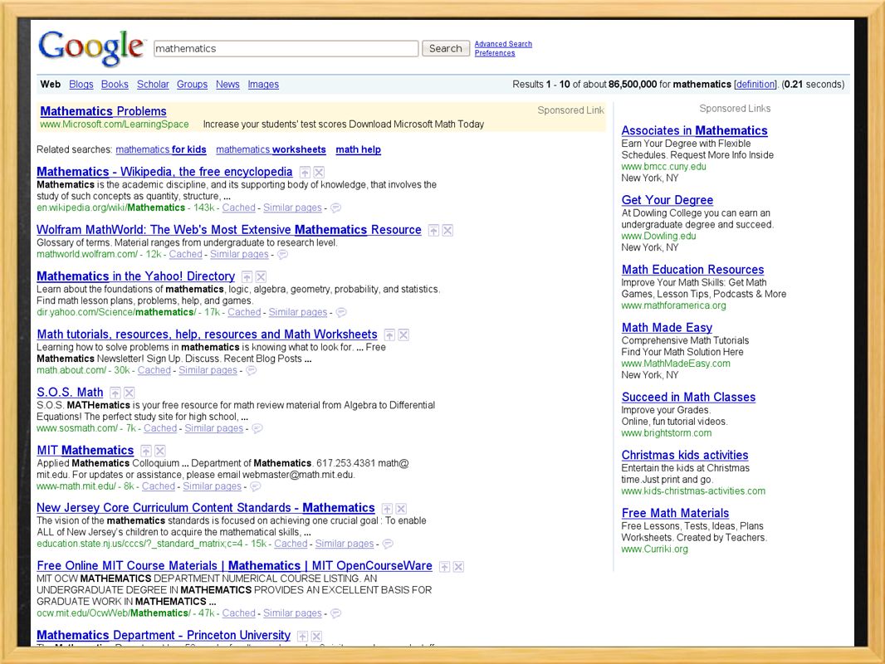
Task: Open comment bubble on math.about.com result
Action: pos(252,370)
